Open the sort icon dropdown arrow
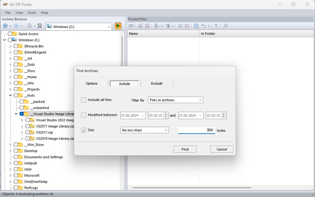The width and height of the screenshot is (315, 197). (162, 26)
